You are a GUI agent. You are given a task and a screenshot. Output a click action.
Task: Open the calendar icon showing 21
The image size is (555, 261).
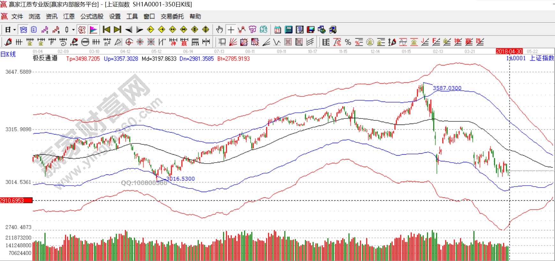coord(278,30)
